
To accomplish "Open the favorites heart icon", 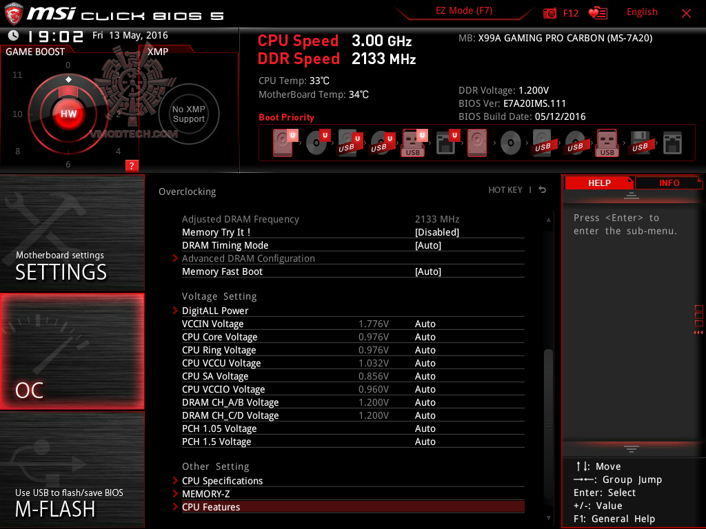I will (598, 13).
